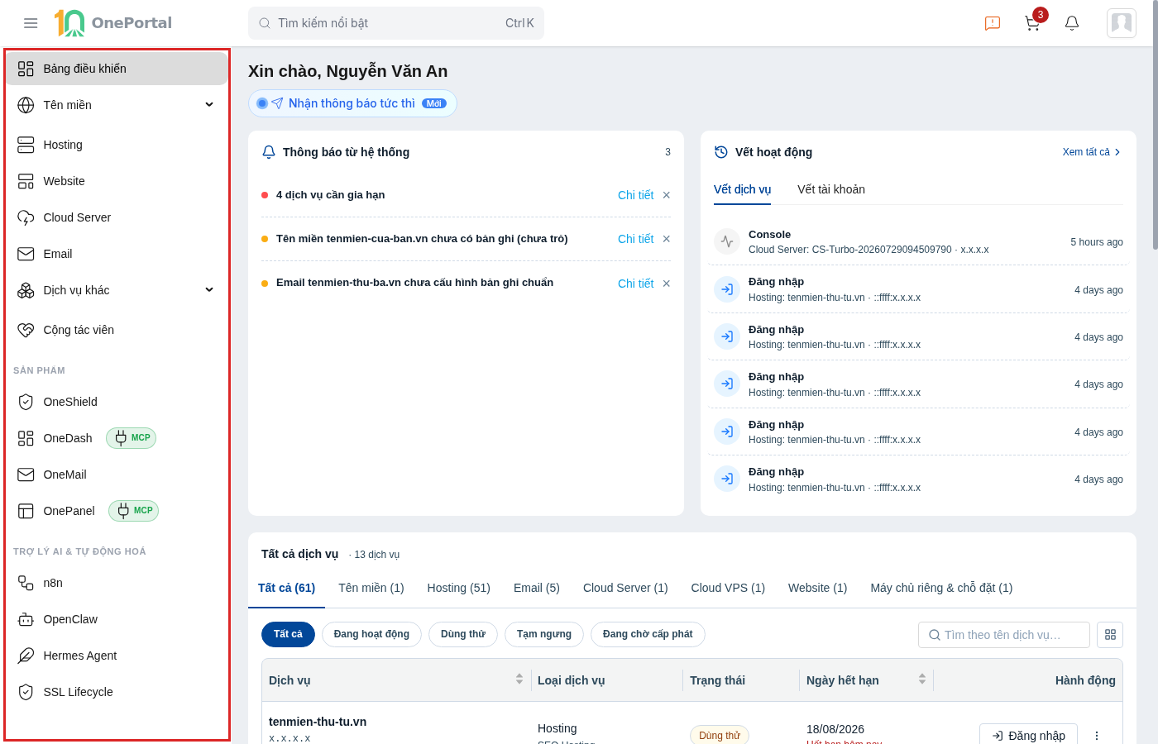Filter by Đang hoạt động status chip
This screenshot has height=744, width=1158.
click(371, 634)
